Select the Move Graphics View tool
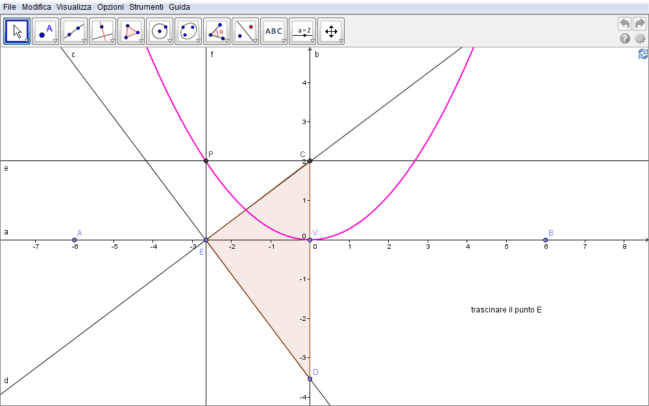Screen dimensions: 649x406 (331, 31)
